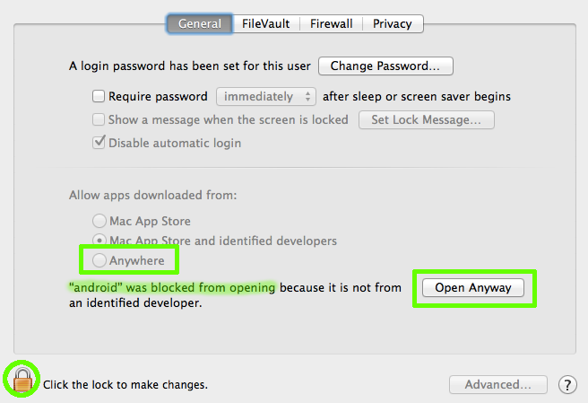Click the padlock icon to unlock settings
The width and height of the screenshot is (588, 403).
point(22,380)
